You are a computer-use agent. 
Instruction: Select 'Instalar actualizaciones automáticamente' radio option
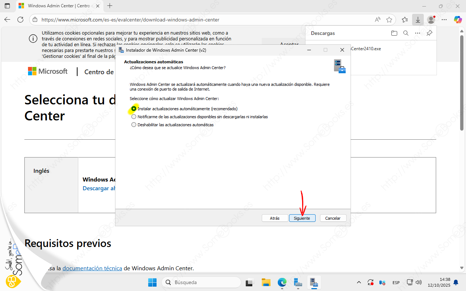pos(134,109)
